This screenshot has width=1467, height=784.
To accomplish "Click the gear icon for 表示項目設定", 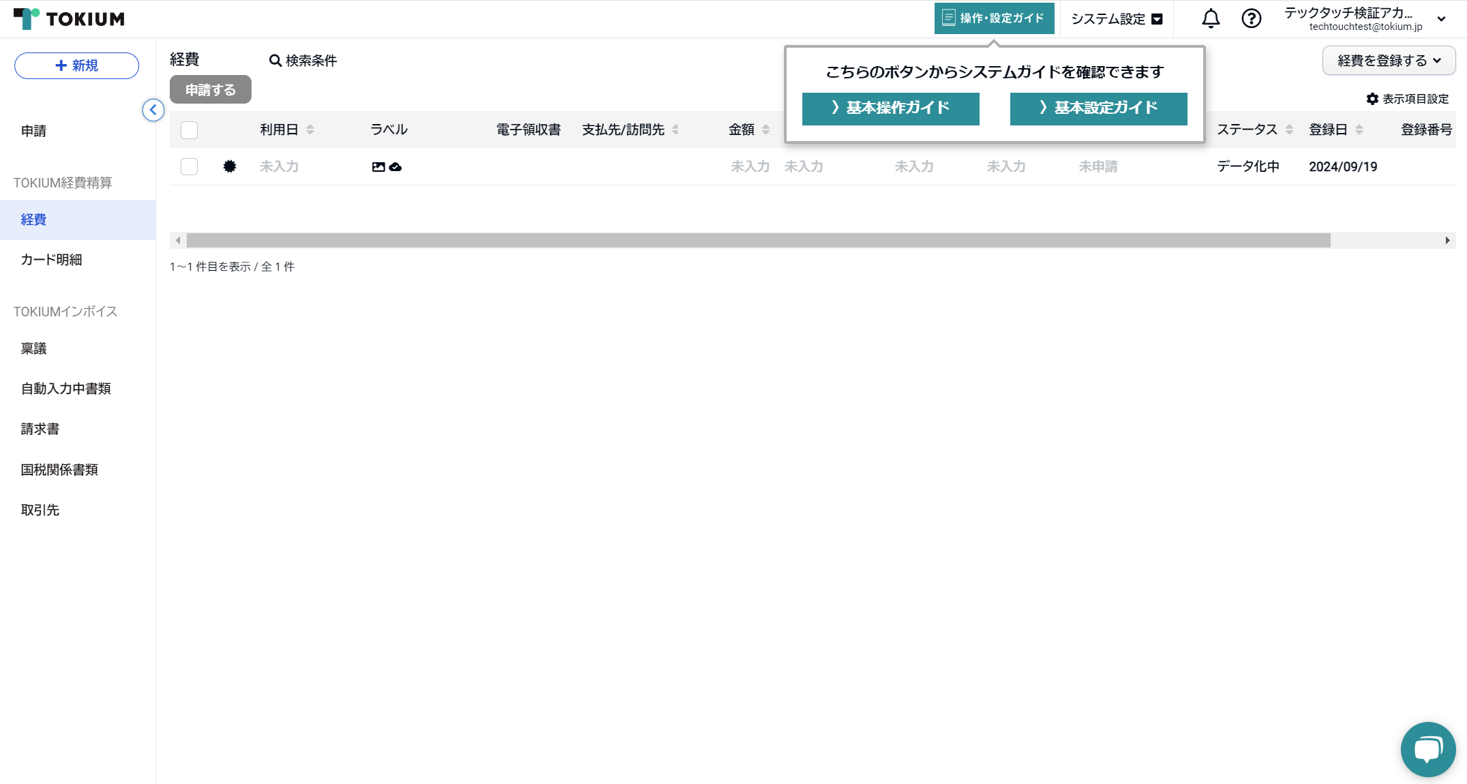I will coord(1372,99).
